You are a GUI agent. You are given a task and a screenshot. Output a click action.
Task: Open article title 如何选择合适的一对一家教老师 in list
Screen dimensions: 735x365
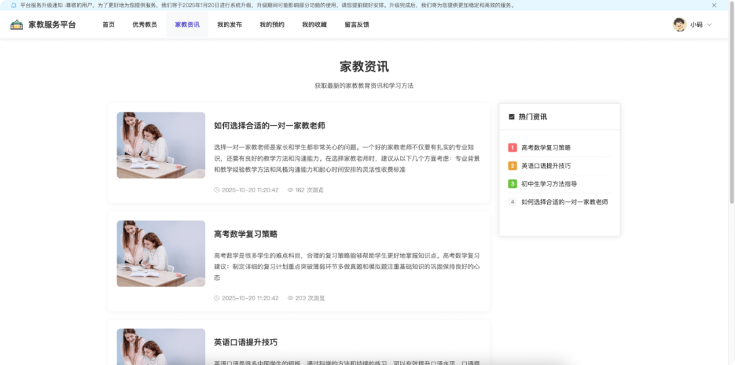(269, 126)
